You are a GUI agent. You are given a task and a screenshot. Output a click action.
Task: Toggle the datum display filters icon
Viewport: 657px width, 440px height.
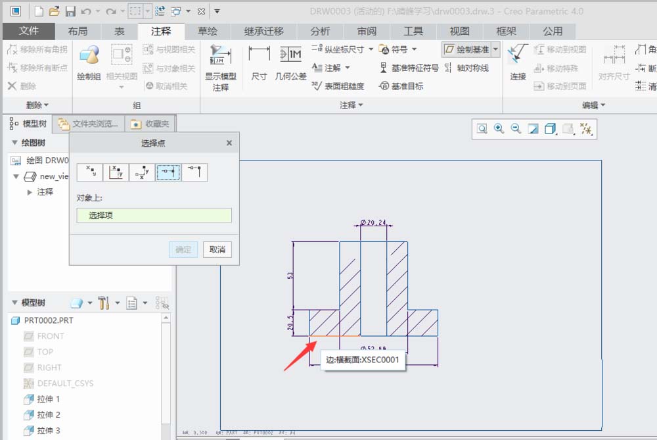[586, 129]
